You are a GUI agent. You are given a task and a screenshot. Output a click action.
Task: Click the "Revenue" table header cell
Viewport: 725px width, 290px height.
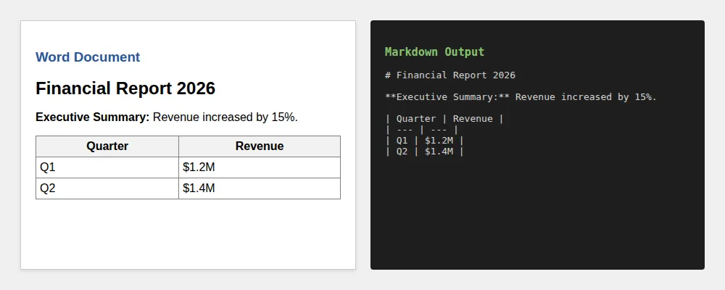tap(260, 146)
